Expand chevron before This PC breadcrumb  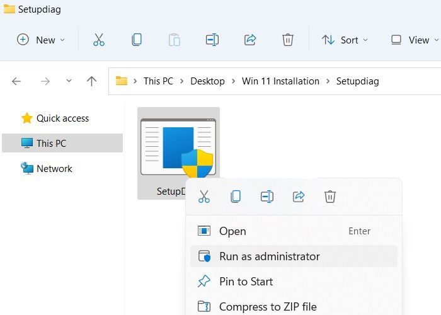pos(135,81)
